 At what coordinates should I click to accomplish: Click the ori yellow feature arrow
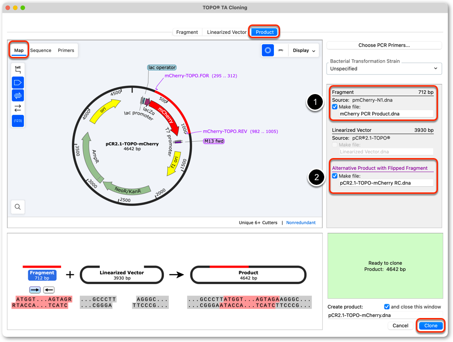coord(104,110)
